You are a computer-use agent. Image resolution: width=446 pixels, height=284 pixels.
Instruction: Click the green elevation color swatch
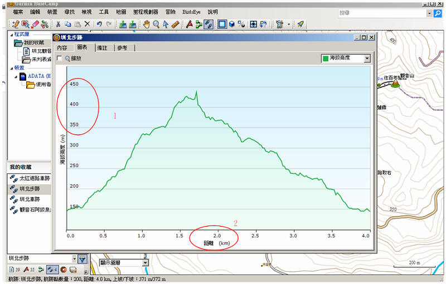(x=326, y=58)
